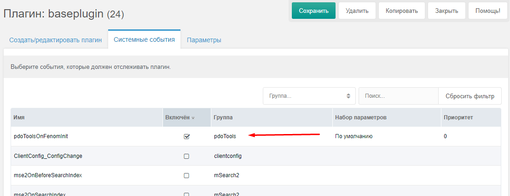Enable the ClientConfig_ConfigChange checkbox
The height and width of the screenshot is (196, 510).
pos(186,156)
